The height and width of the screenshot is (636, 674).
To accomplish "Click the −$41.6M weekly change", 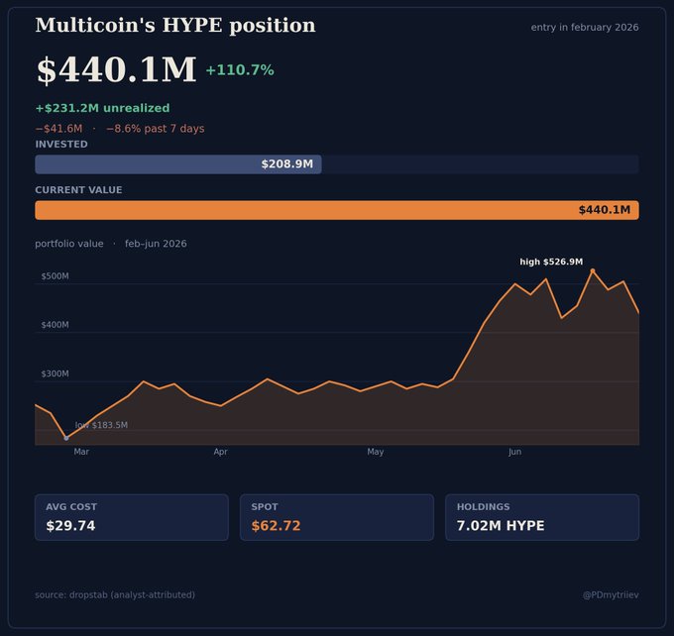I will pos(58,129).
